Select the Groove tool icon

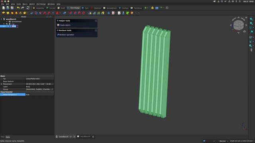click(40, 13)
